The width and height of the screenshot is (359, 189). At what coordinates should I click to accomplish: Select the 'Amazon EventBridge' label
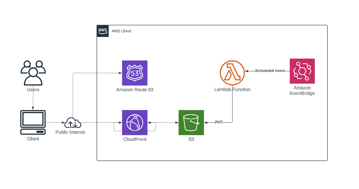pyautogui.click(x=302, y=91)
